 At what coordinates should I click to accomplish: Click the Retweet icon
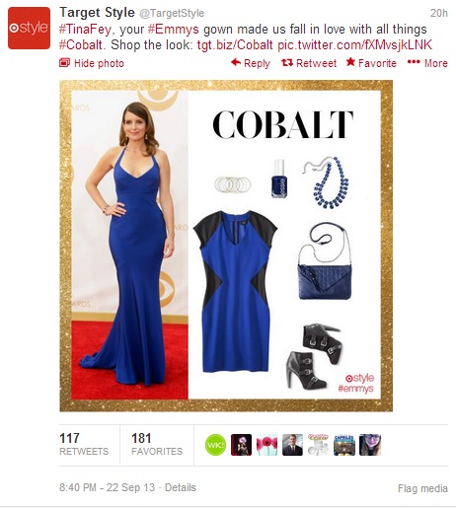coord(287,62)
